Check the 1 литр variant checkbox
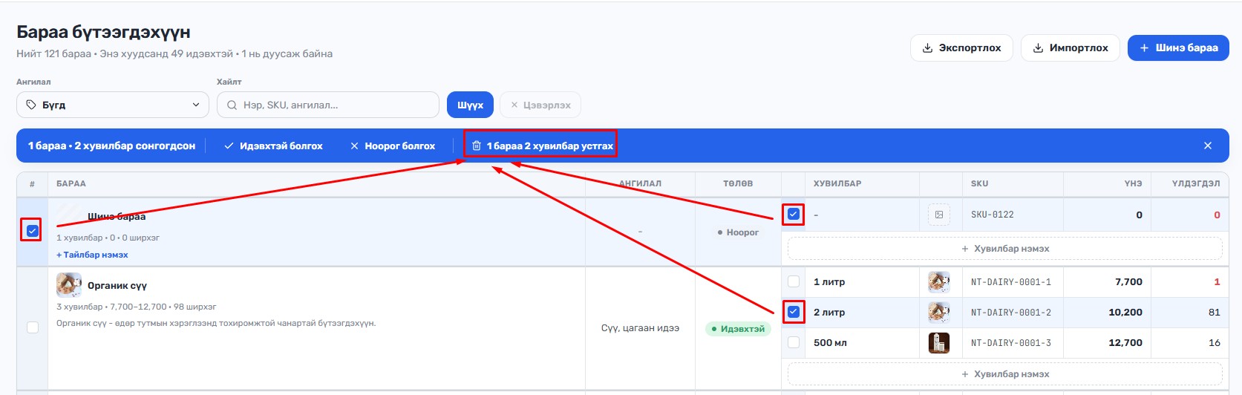The height and width of the screenshot is (395, 1242). tap(794, 281)
